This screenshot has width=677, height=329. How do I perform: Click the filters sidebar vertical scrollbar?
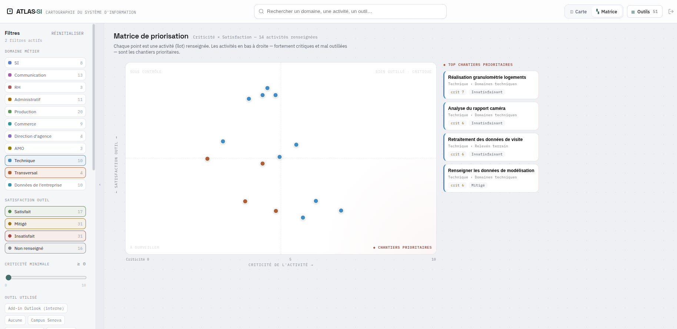coord(94,97)
